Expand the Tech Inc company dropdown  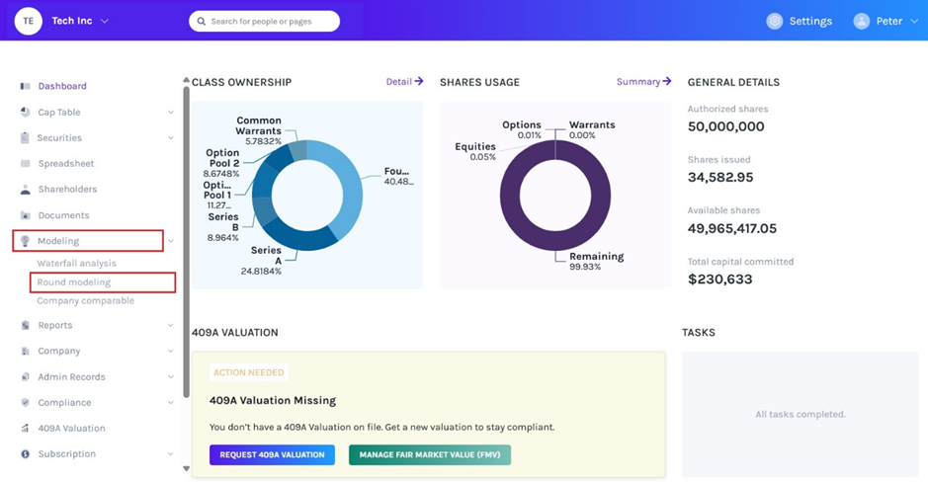click(105, 21)
